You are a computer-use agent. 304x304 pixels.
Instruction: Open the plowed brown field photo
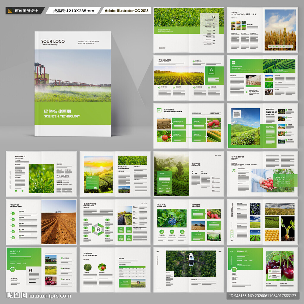[59, 222]
